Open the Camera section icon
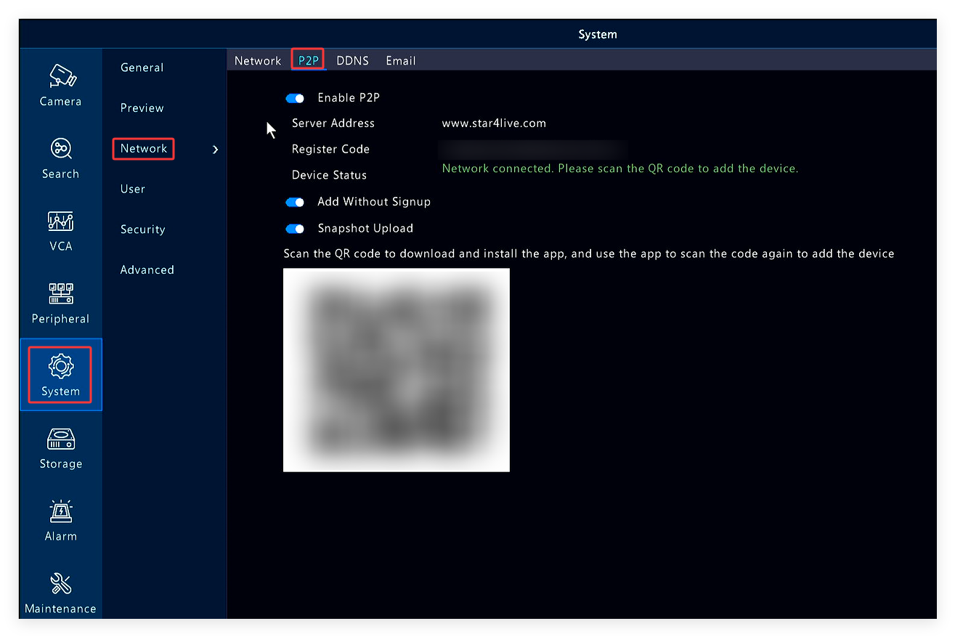Screen dimensions: 955x637 (61, 76)
